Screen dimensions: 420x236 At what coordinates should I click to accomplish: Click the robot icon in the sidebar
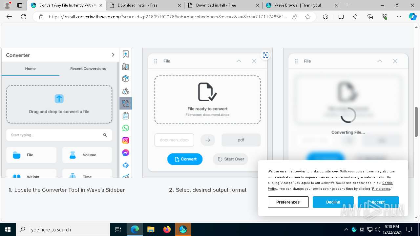(x=126, y=165)
